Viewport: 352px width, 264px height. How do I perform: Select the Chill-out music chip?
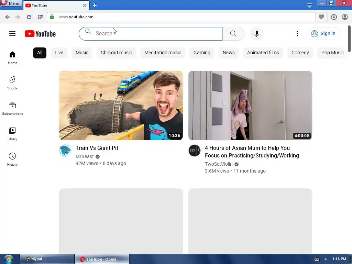coord(116,53)
